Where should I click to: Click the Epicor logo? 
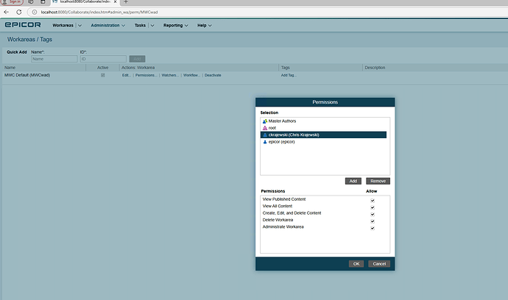(23, 25)
